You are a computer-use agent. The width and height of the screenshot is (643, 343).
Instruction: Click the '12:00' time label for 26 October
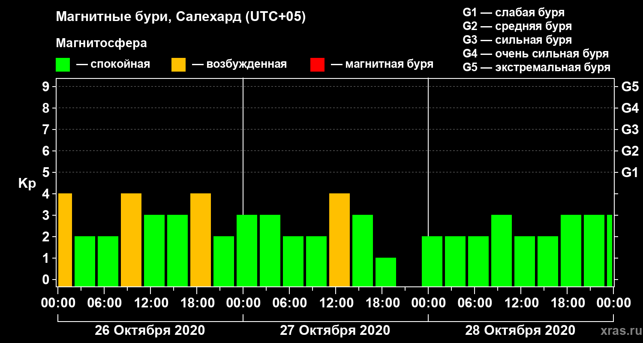pos(150,303)
